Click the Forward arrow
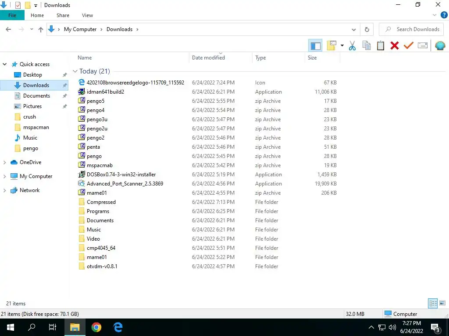 tap(21, 29)
